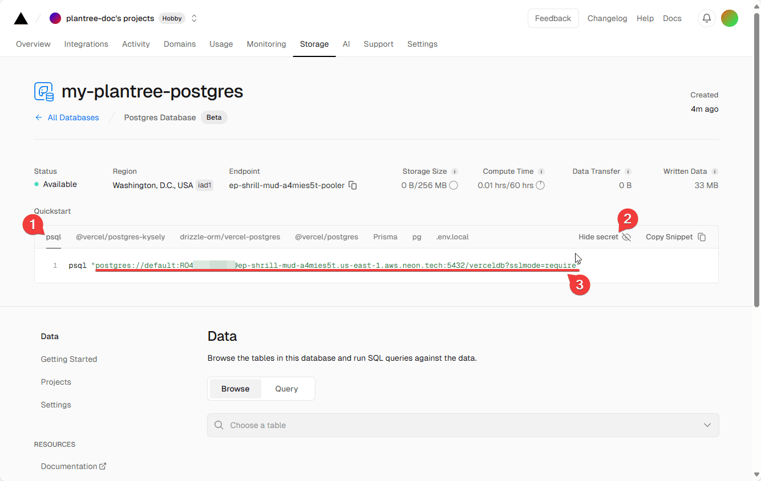This screenshot has height=481, width=761.
Task: Open the user profile avatar menu
Action: pos(730,18)
